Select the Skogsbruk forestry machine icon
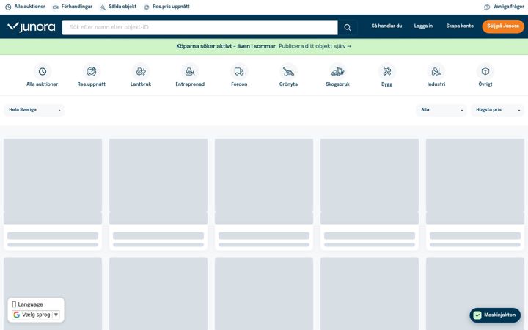The image size is (528, 330). 338,71
